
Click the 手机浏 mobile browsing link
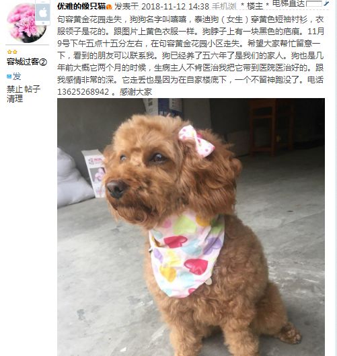[224, 6]
